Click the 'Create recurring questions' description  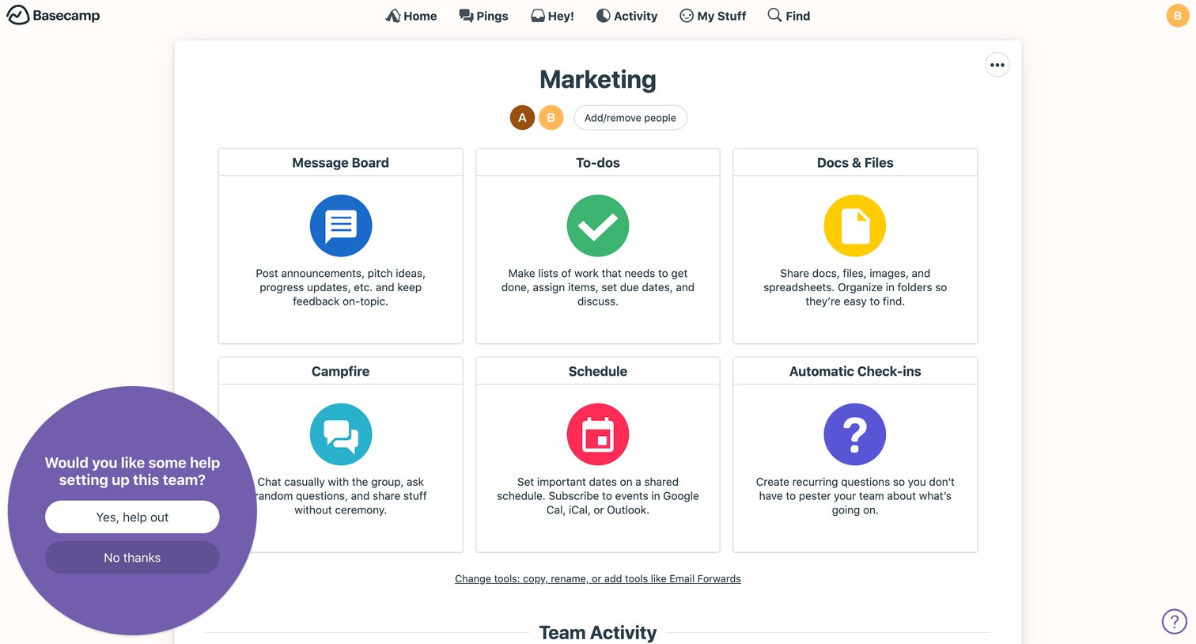pos(855,496)
